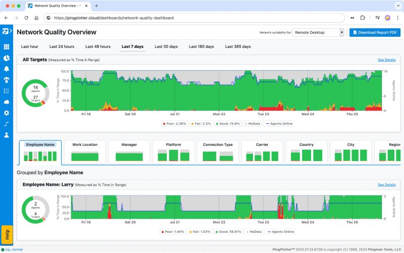
Task: Reload the page
Action: pyautogui.click(x=26, y=18)
